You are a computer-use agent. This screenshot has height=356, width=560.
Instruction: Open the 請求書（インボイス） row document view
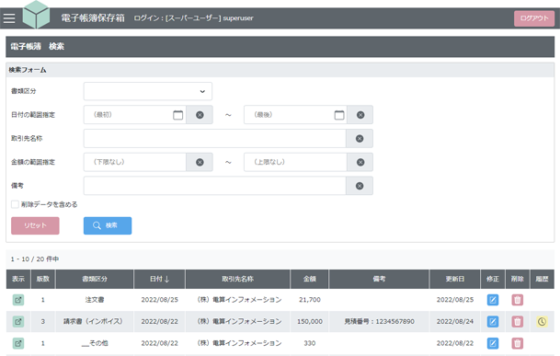[x=18, y=322]
